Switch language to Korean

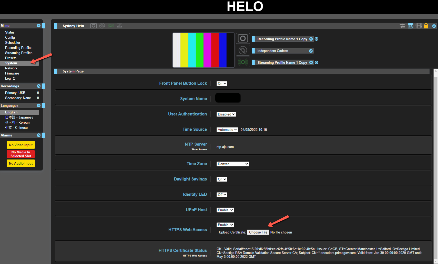17,122
